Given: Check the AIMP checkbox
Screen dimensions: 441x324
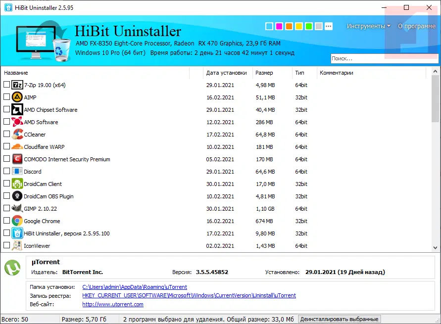Looking at the screenshot, I should [x=7, y=96].
